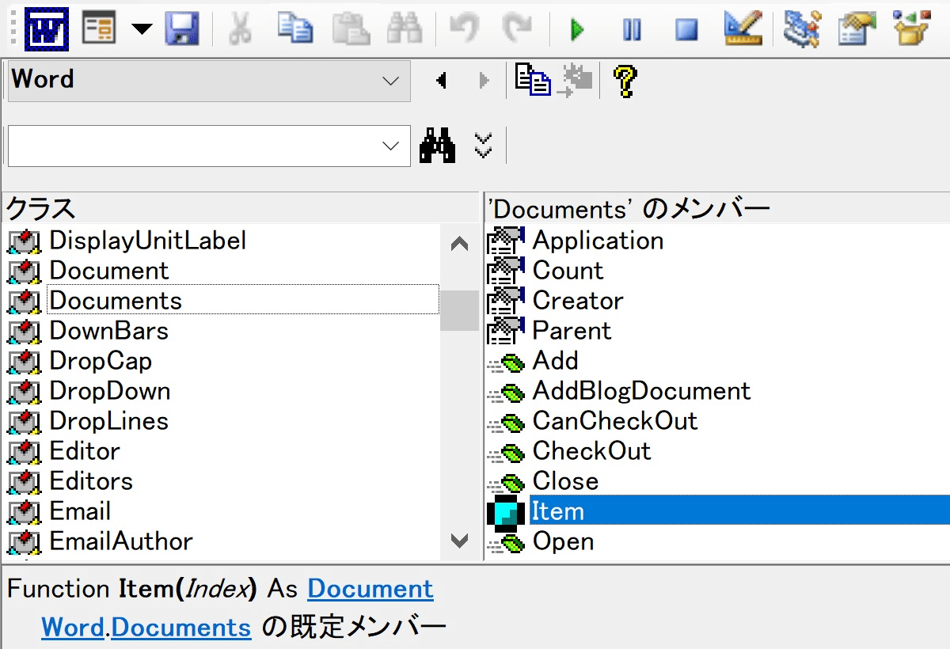Follow the Word library link
Viewport: 950px width, 649px height.
[73, 628]
